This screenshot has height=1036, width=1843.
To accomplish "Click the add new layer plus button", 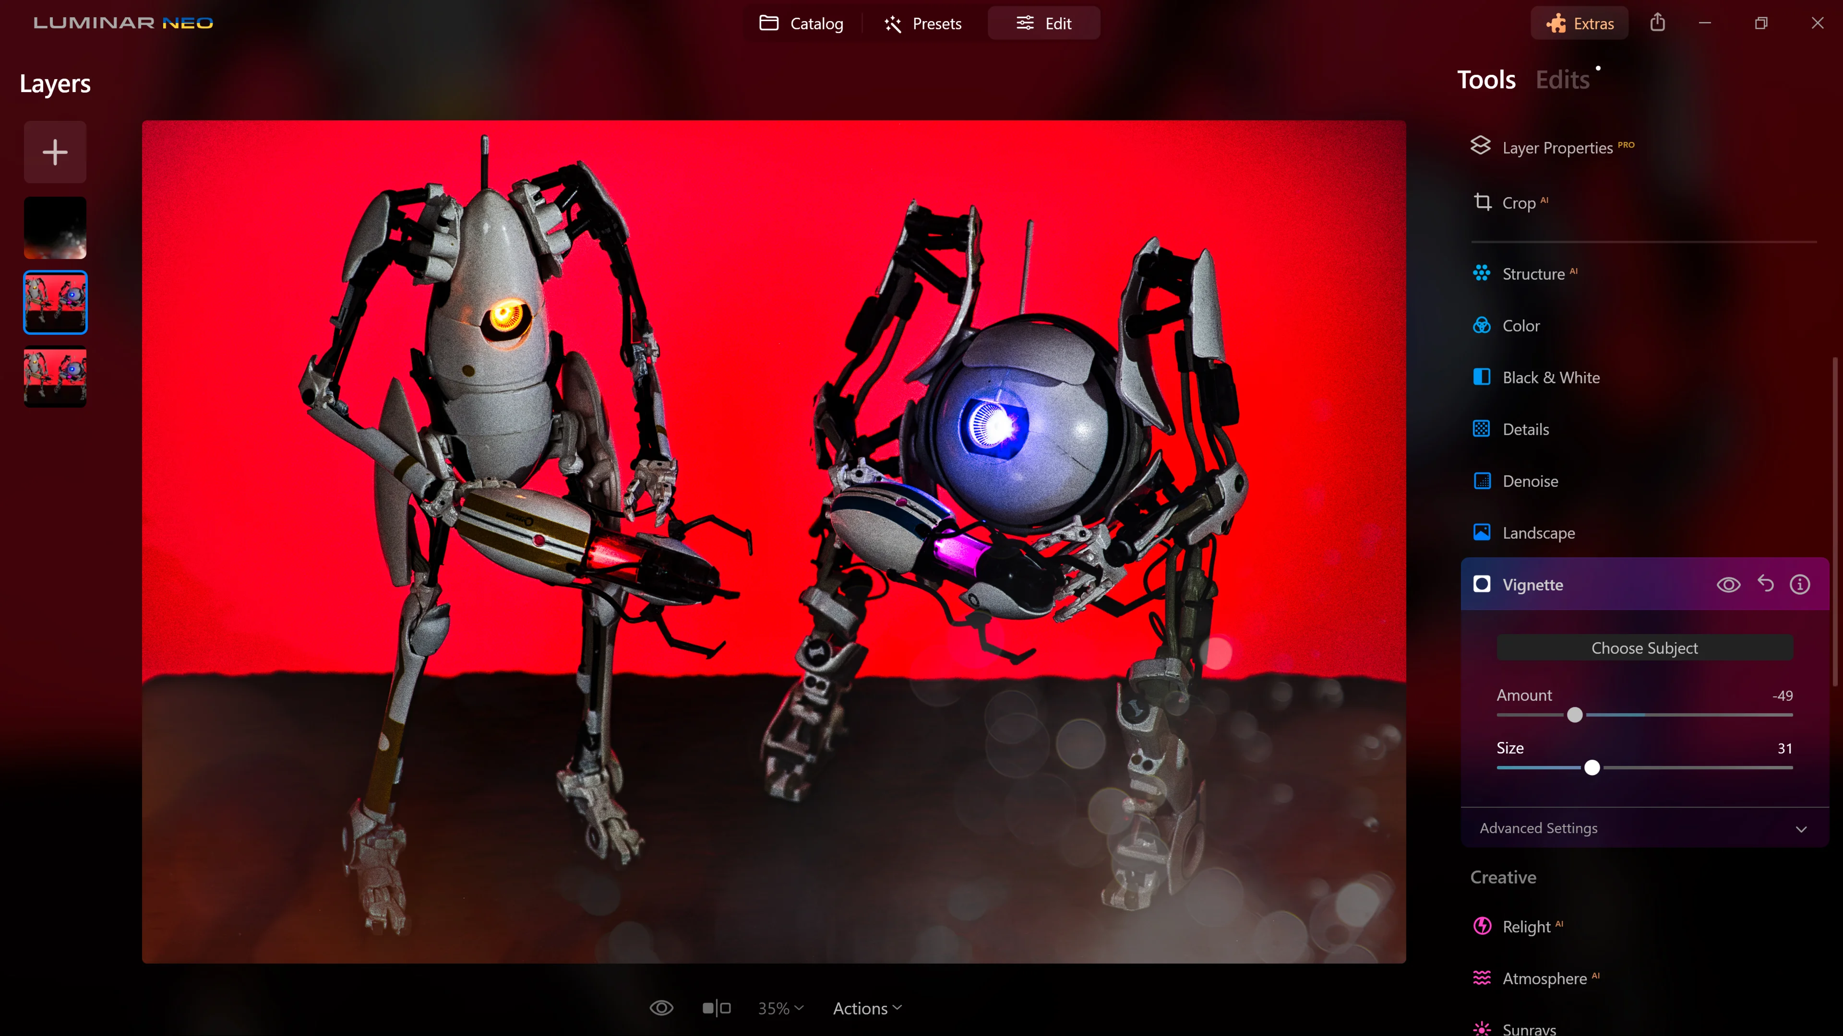I will 55,153.
